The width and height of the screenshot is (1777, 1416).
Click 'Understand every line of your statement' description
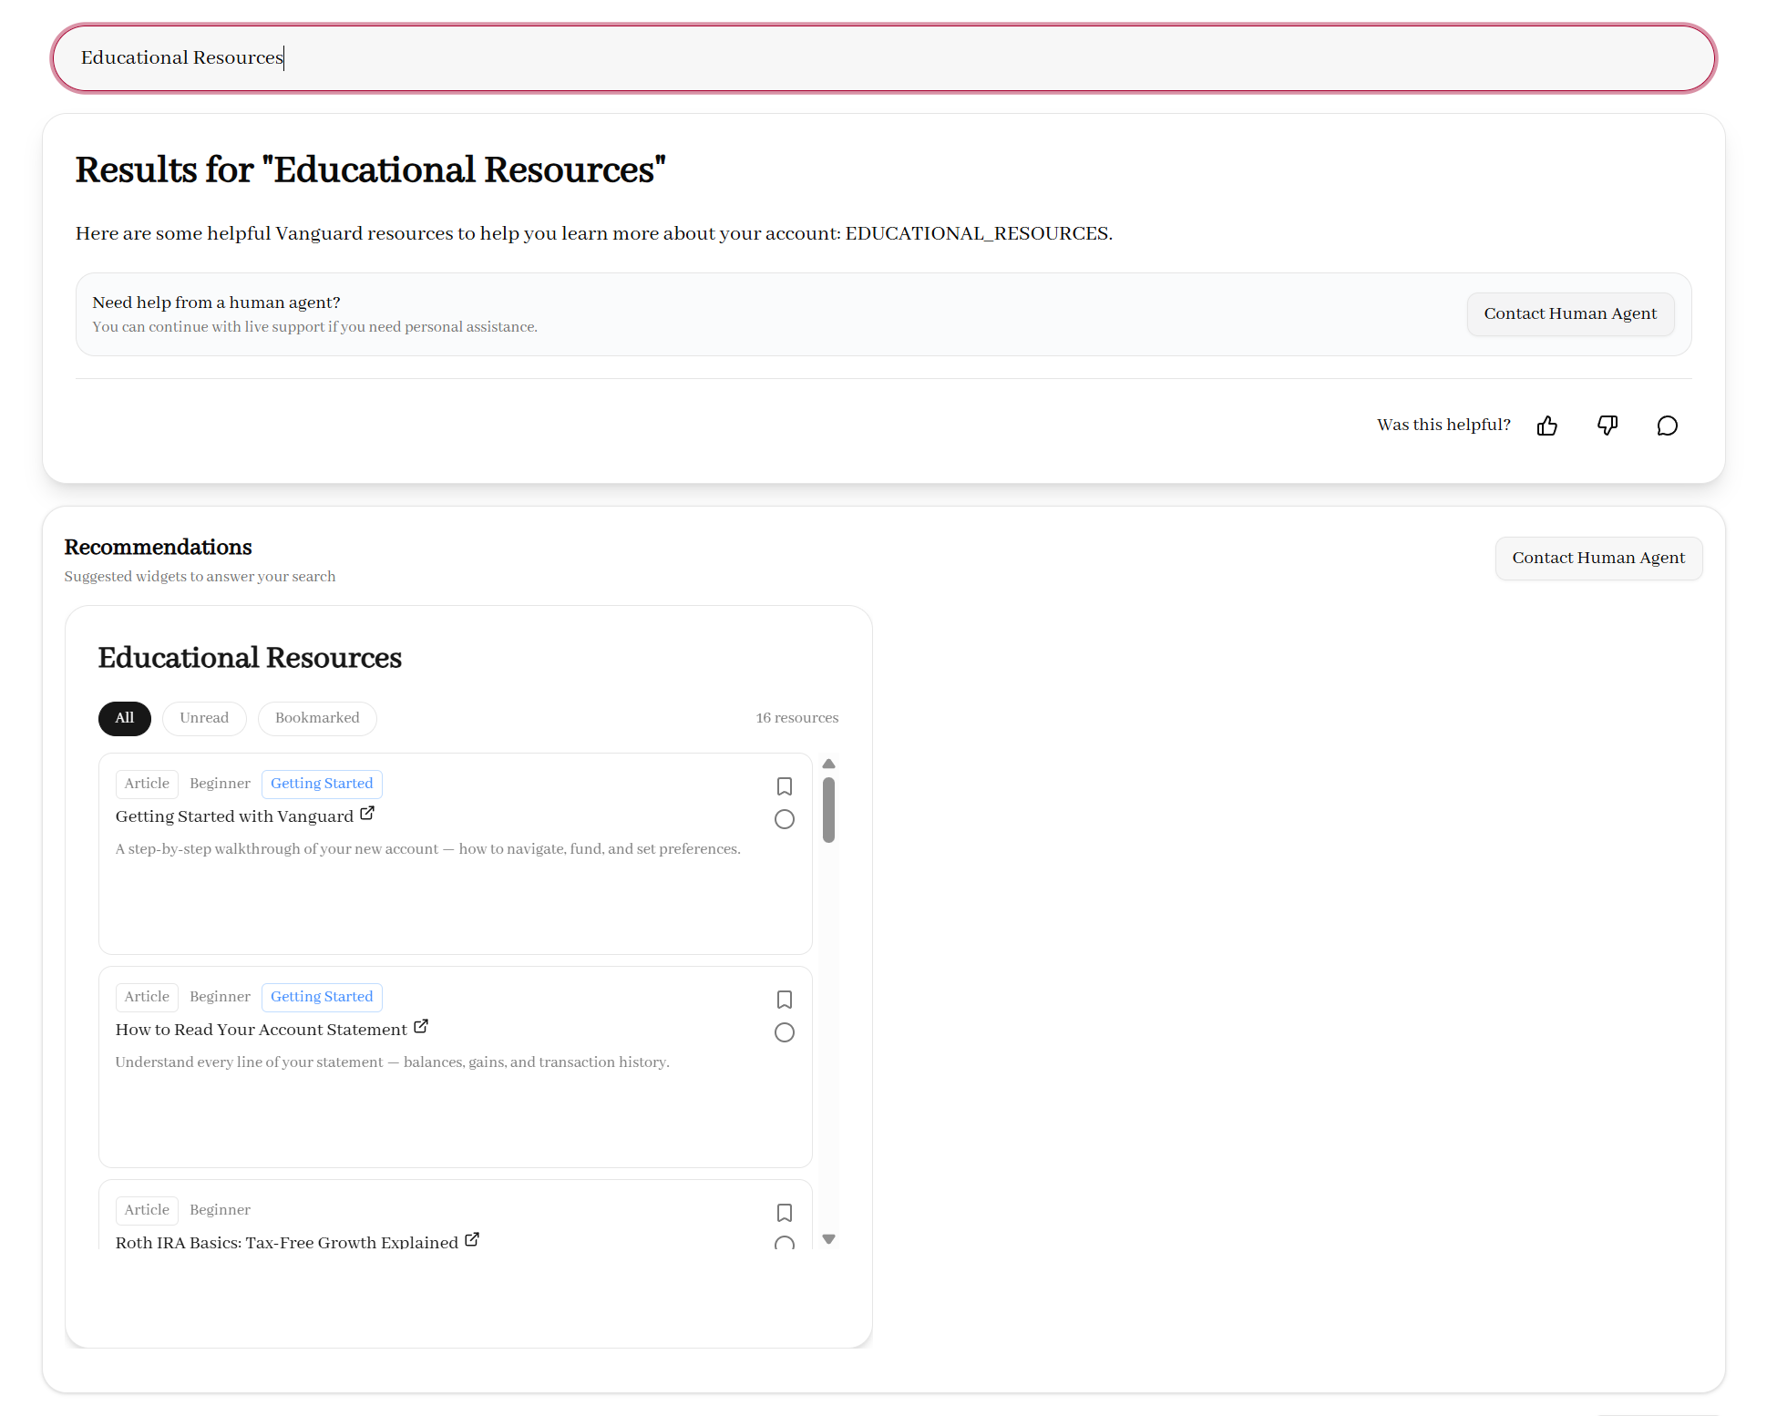[393, 1062]
